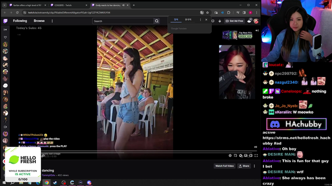The image size is (332, 186).
Task: Expand the left sidebar arrow
Action: point(5,30)
